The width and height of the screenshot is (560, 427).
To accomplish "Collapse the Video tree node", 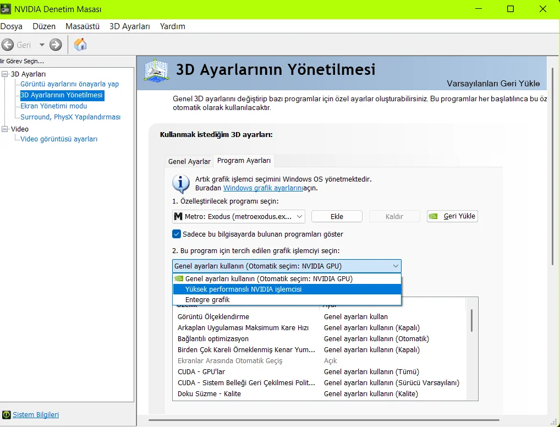I will [x=4, y=129].
